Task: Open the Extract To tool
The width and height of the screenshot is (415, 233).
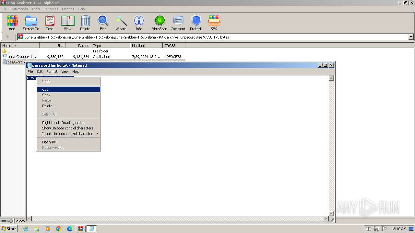Action: pyautogui.click(x=31, y=23)
